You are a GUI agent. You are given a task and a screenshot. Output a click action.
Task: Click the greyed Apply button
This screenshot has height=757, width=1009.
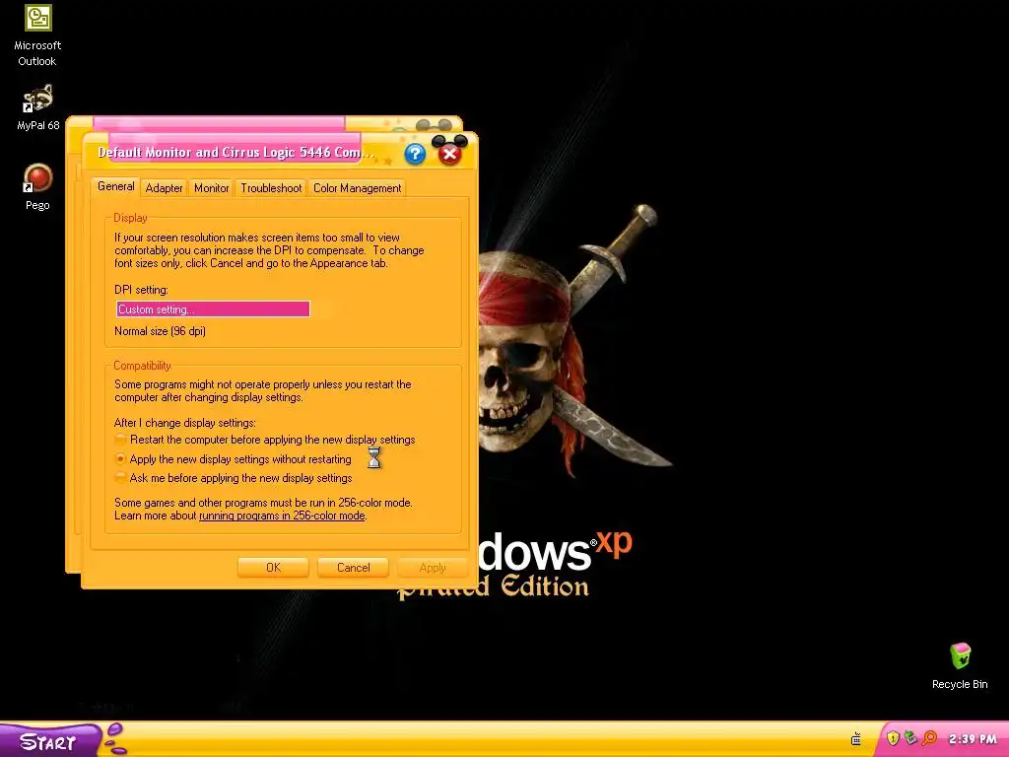click(433, 567)
